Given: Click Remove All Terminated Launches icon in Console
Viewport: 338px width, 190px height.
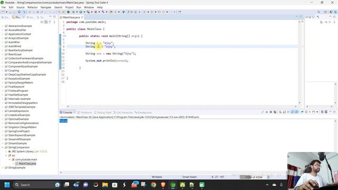Looking at the screenshot, I should click(x=275, y=112).
